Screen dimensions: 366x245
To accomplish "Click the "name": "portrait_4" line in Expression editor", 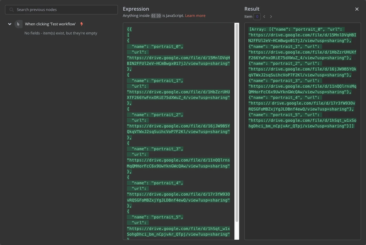I will (x=155, y=183).
